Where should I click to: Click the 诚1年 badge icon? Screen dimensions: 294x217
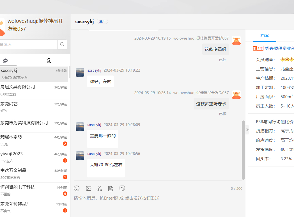click(258, 48)
